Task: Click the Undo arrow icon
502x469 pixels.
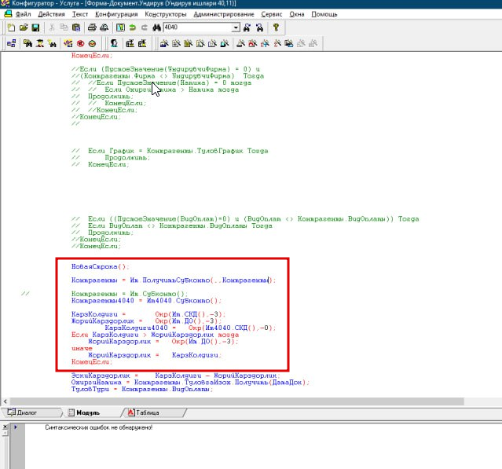Action: (x=133, y=27)
